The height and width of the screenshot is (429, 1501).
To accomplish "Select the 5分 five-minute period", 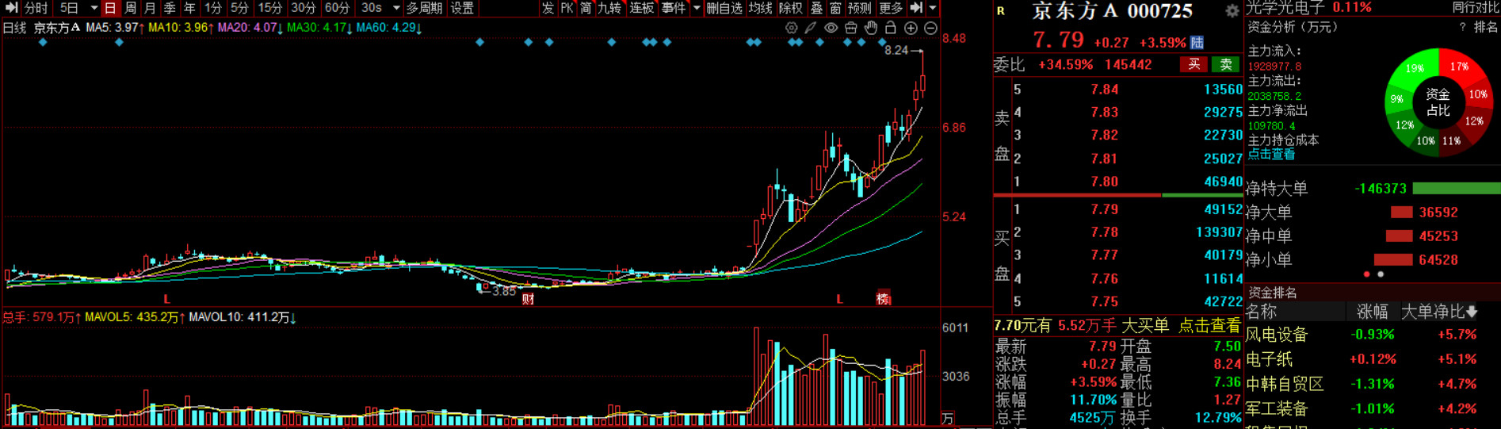I will click(239, 8).
